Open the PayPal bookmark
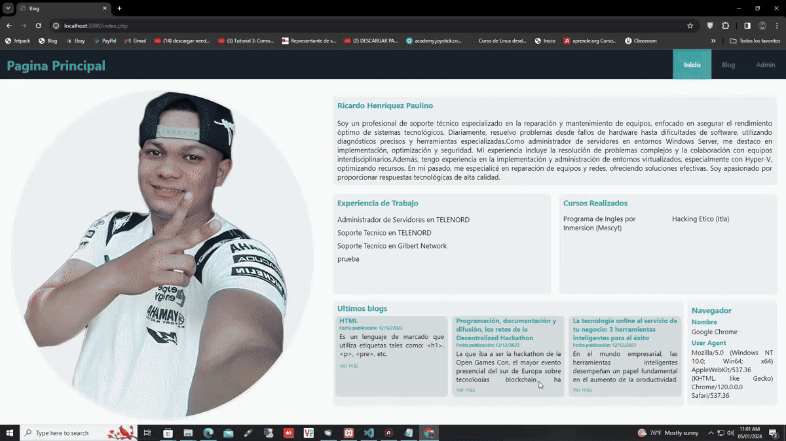 pyautogui.click(x=105, y=41)
